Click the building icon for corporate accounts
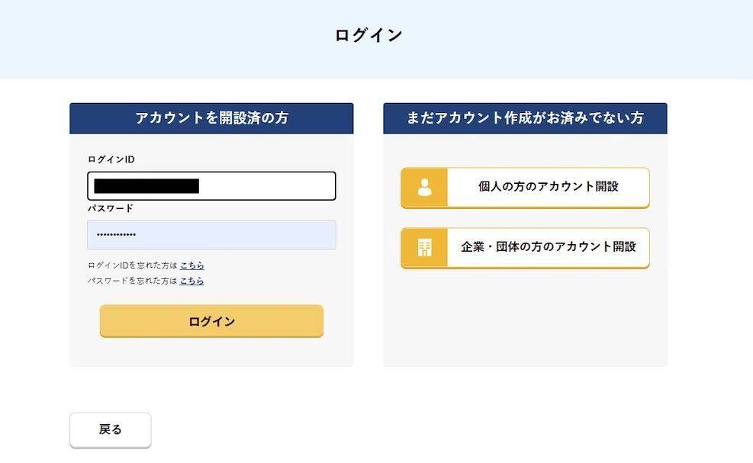This screenshot has width=753, height=463. tap(424, 248)
